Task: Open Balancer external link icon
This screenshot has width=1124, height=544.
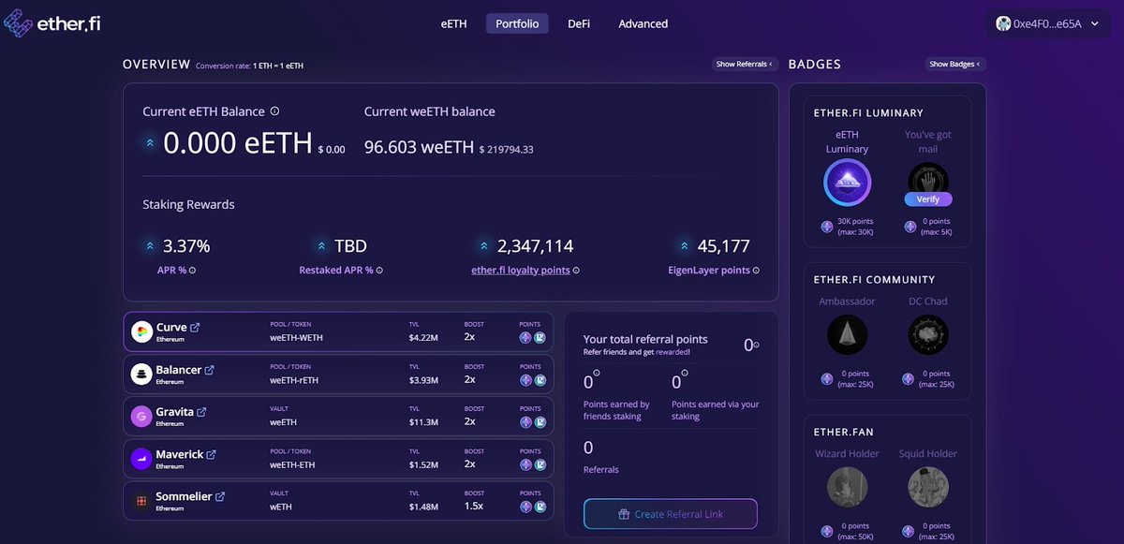Action: click(210, 370)
